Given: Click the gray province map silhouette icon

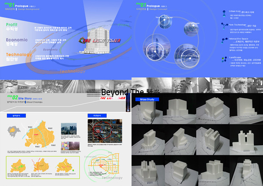Looking at the screenshot, I should (14, 132).
